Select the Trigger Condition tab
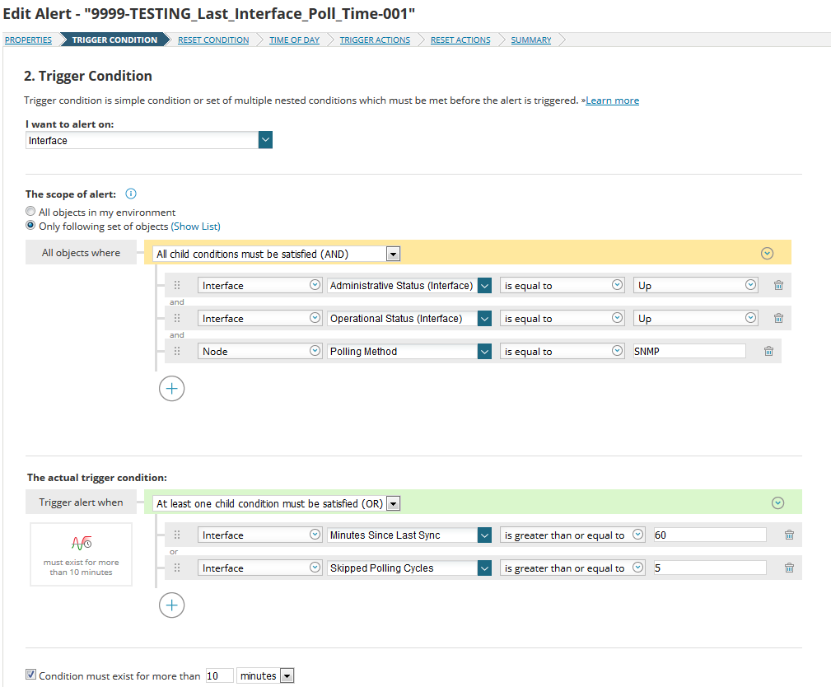This screenshot has width=831, height=687. [114, 40]
